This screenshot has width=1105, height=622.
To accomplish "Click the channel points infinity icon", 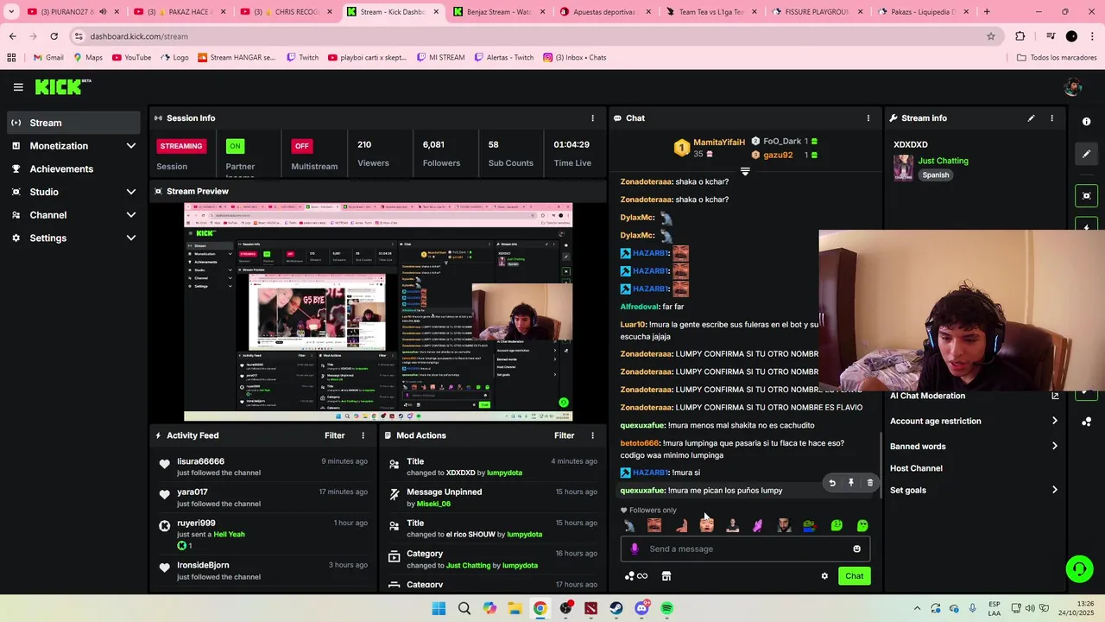I will [636, 576].
